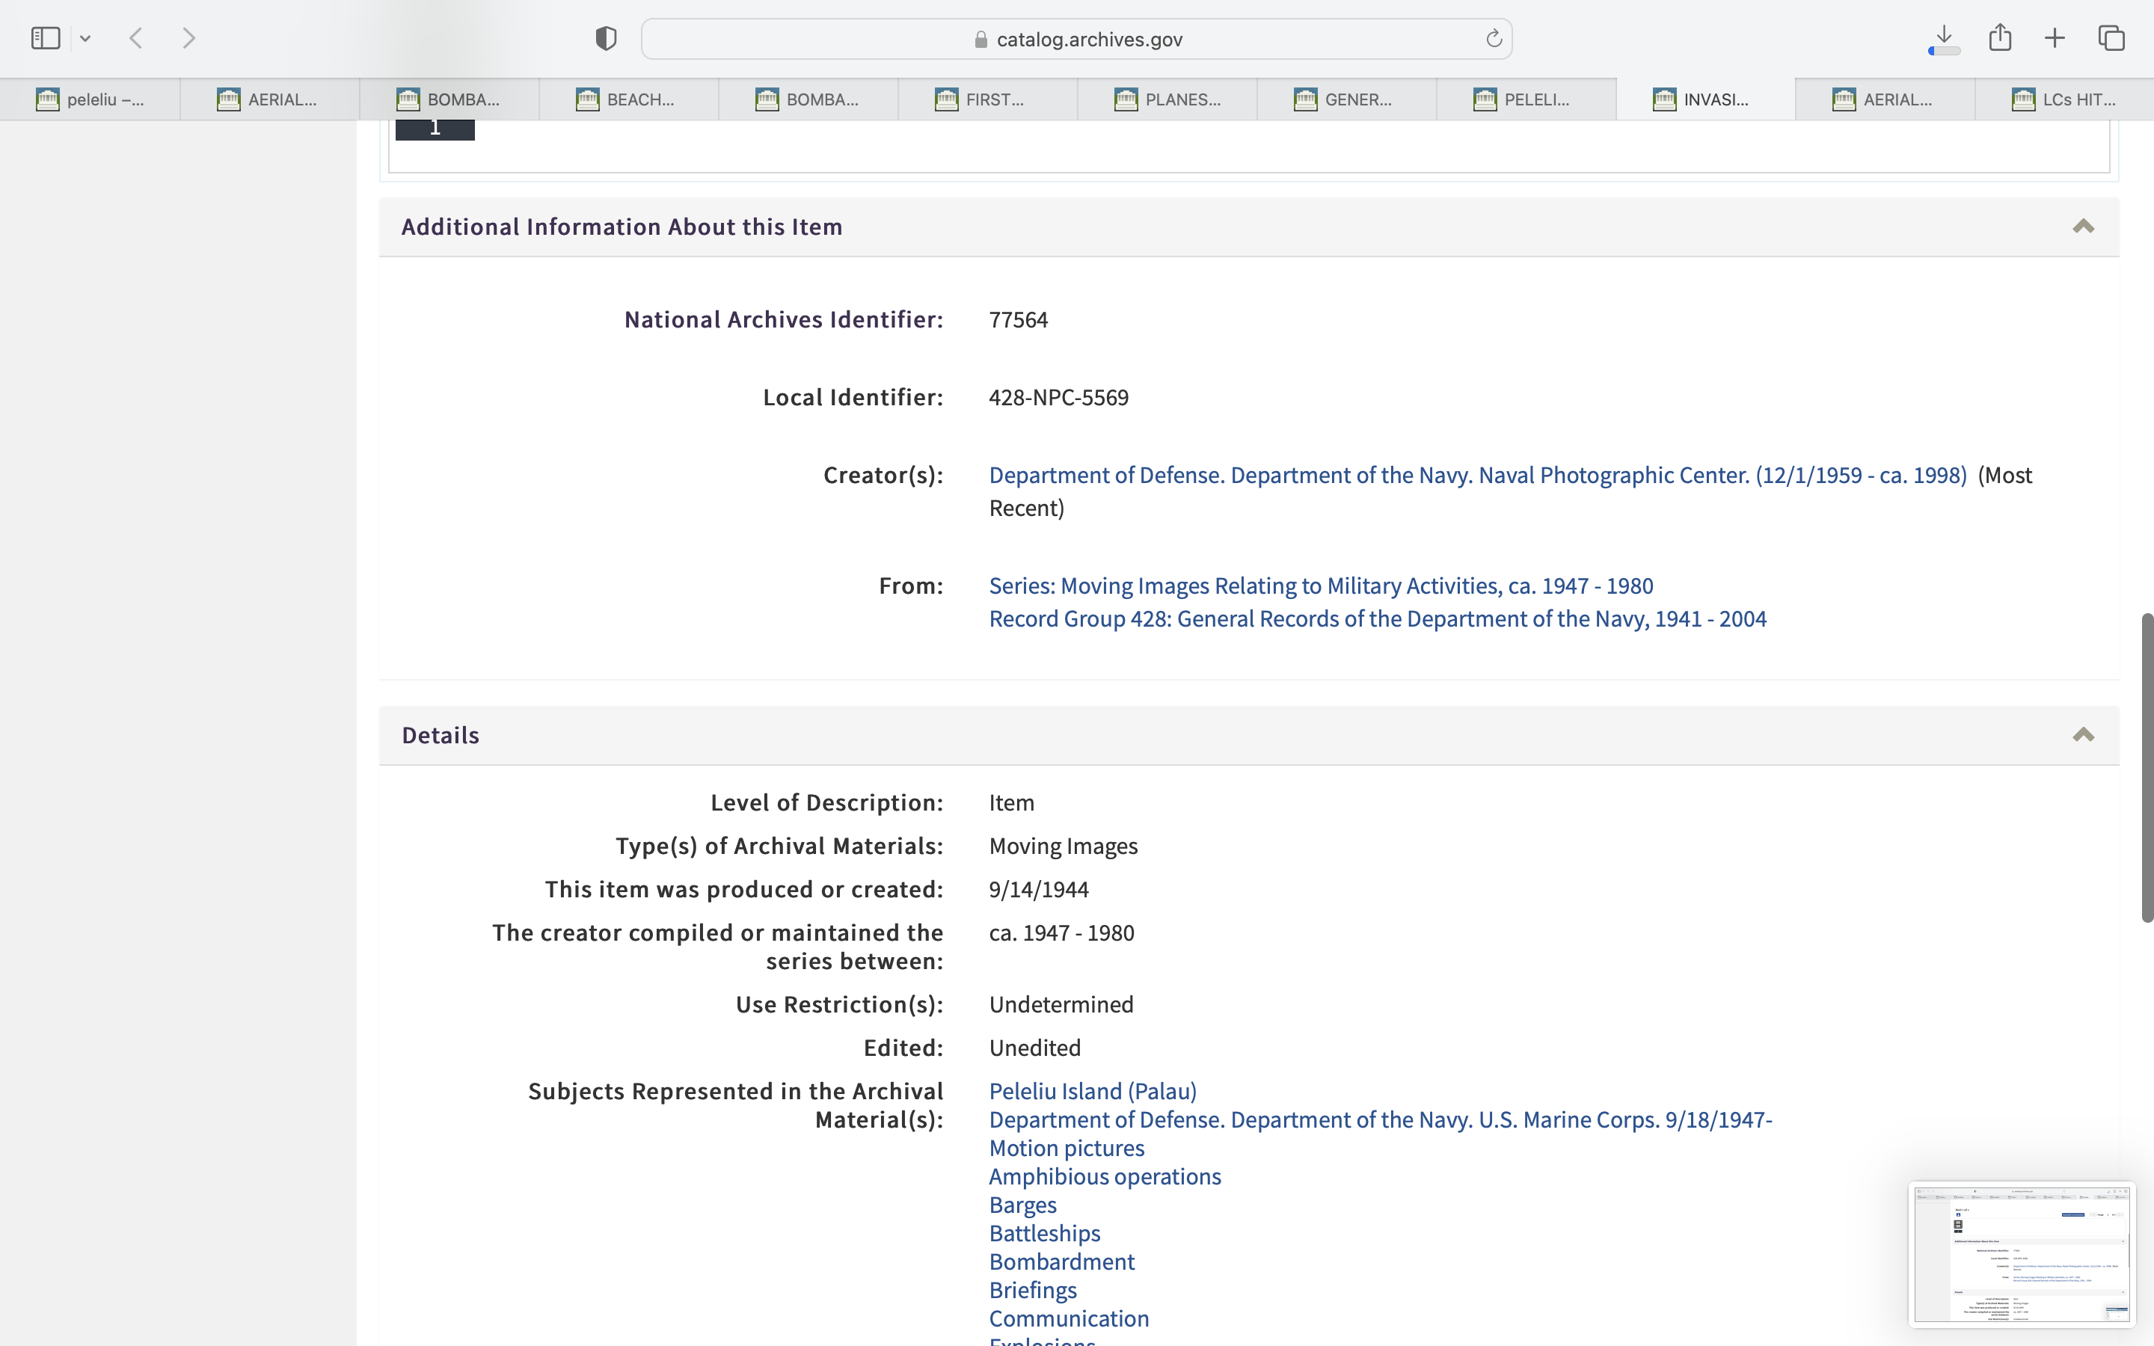Collapse Additional Information About this Item section

click(x=2083, y=226)
